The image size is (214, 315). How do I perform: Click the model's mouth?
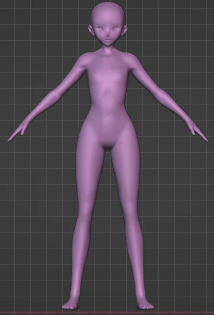tap(108, 40)
